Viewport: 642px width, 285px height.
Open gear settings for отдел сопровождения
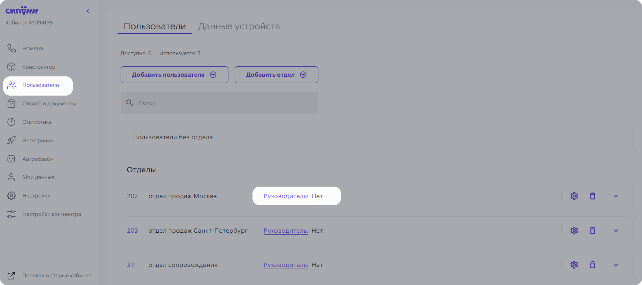(574, 265)
